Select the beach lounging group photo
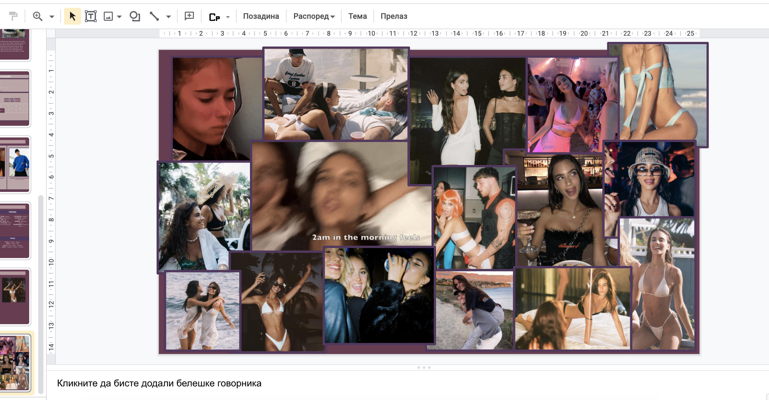769x400 pixels. [336, 94]
